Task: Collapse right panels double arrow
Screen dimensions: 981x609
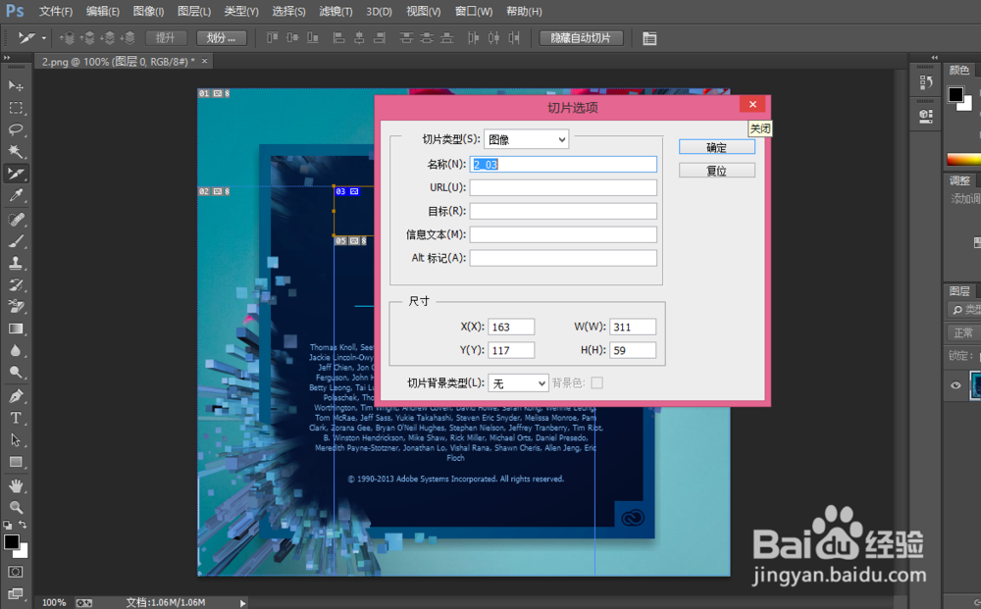Action: click(935, 57)
